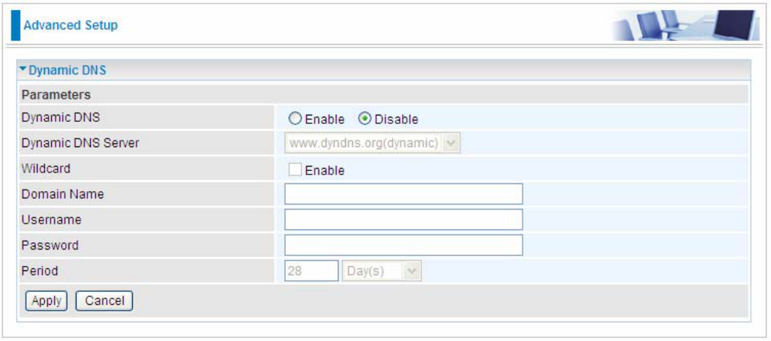Image resolution: width=771 pixels, height=341 pixels.
Task: Click the blue bar beside Advanced Setup
Action: point(16,25)
